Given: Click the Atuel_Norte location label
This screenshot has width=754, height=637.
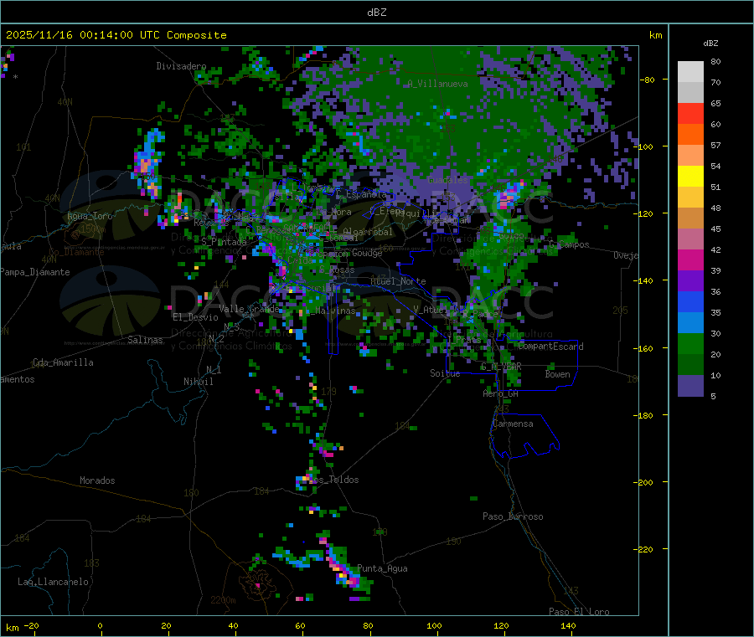Looking at the screenshot, I should pos(398,281).
